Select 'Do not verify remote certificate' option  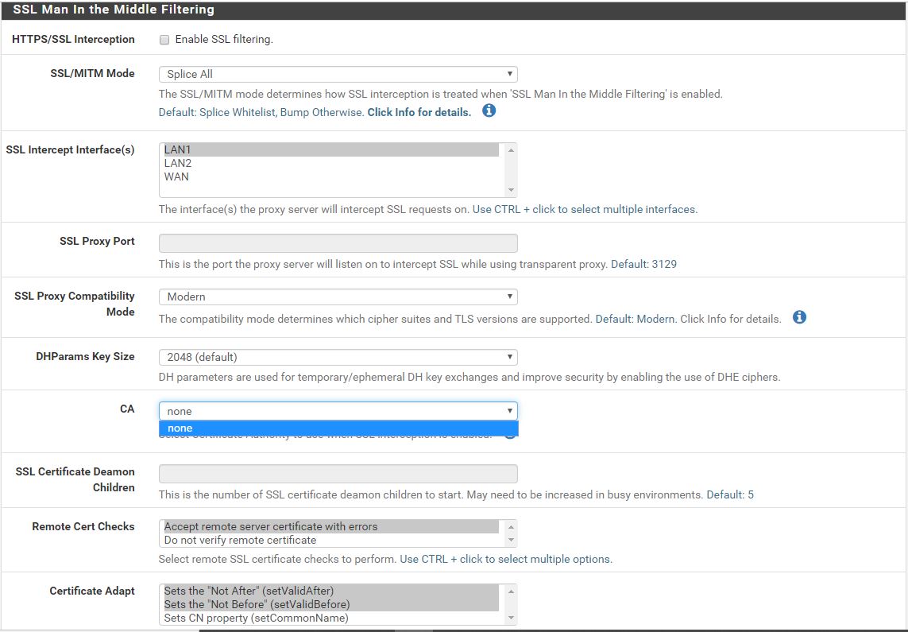[x=330, y=540]
